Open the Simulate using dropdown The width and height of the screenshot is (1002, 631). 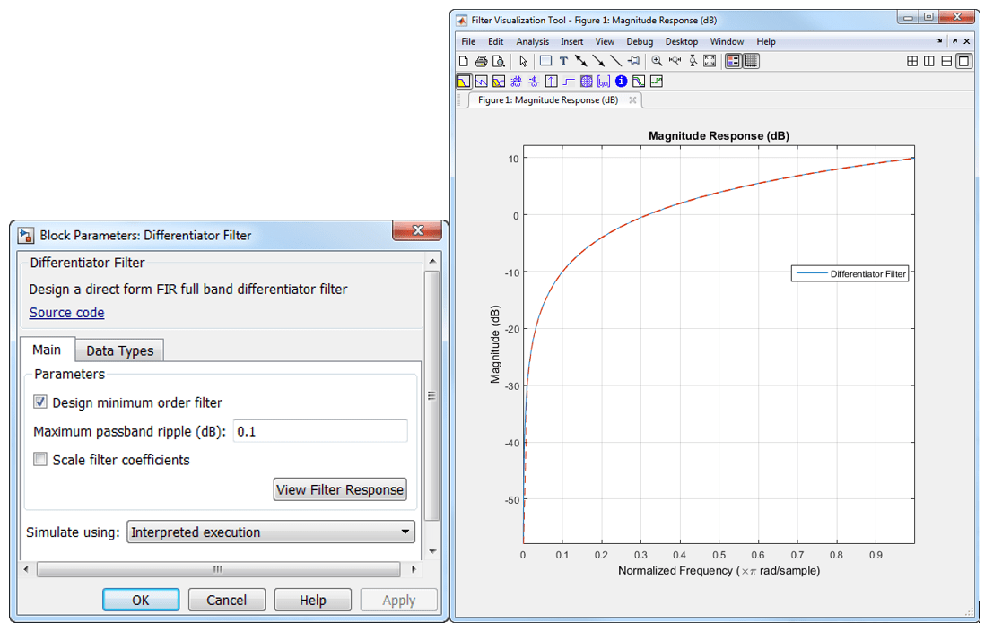click(271, 532)
